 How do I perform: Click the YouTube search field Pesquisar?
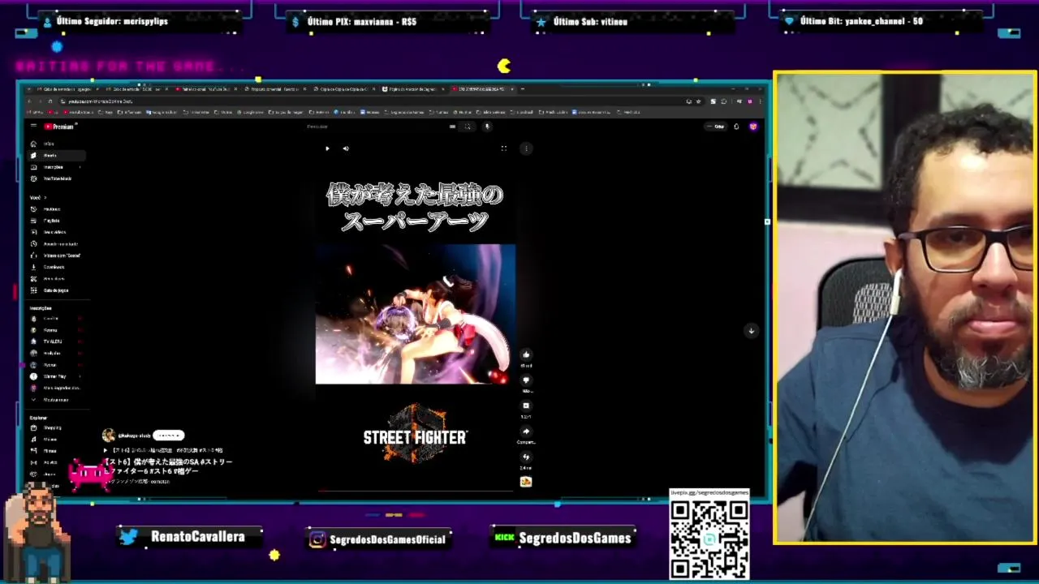tap(373, 127)
